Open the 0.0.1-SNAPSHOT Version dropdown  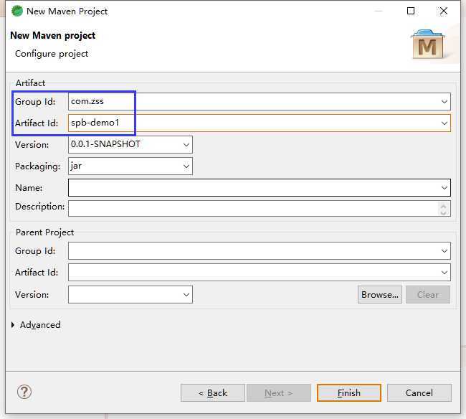(x=186, y=145)
